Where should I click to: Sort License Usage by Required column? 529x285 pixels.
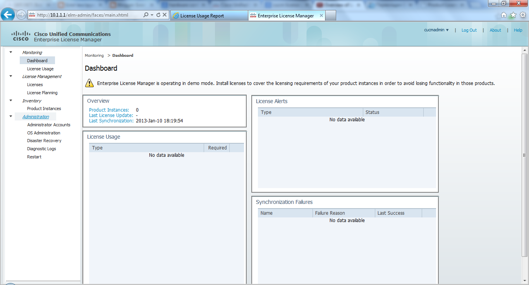point(217,148)
